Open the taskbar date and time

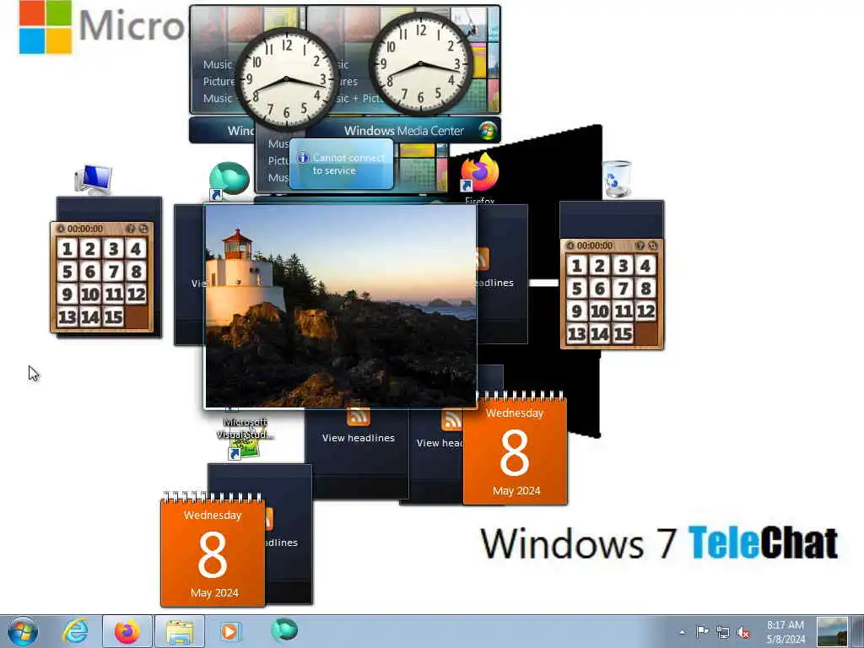786,632
